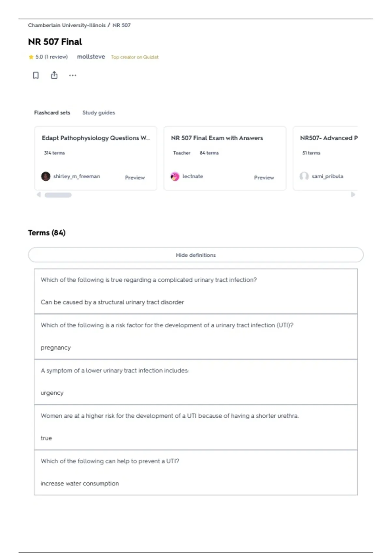The image size is (391, 553).
Task: Click the yellow star rating icon
Action: point(31,57)
